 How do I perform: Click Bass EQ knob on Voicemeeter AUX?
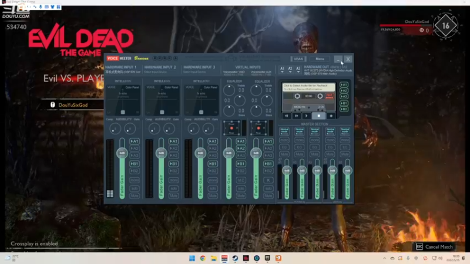pos(256,111)
